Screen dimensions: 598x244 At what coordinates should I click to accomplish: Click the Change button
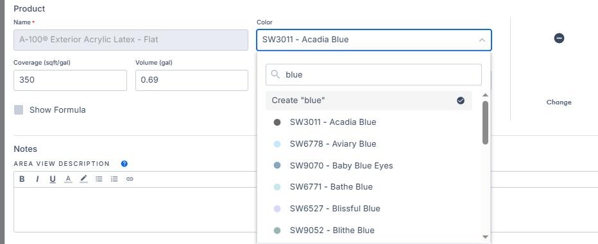click(x=559, y=102)
